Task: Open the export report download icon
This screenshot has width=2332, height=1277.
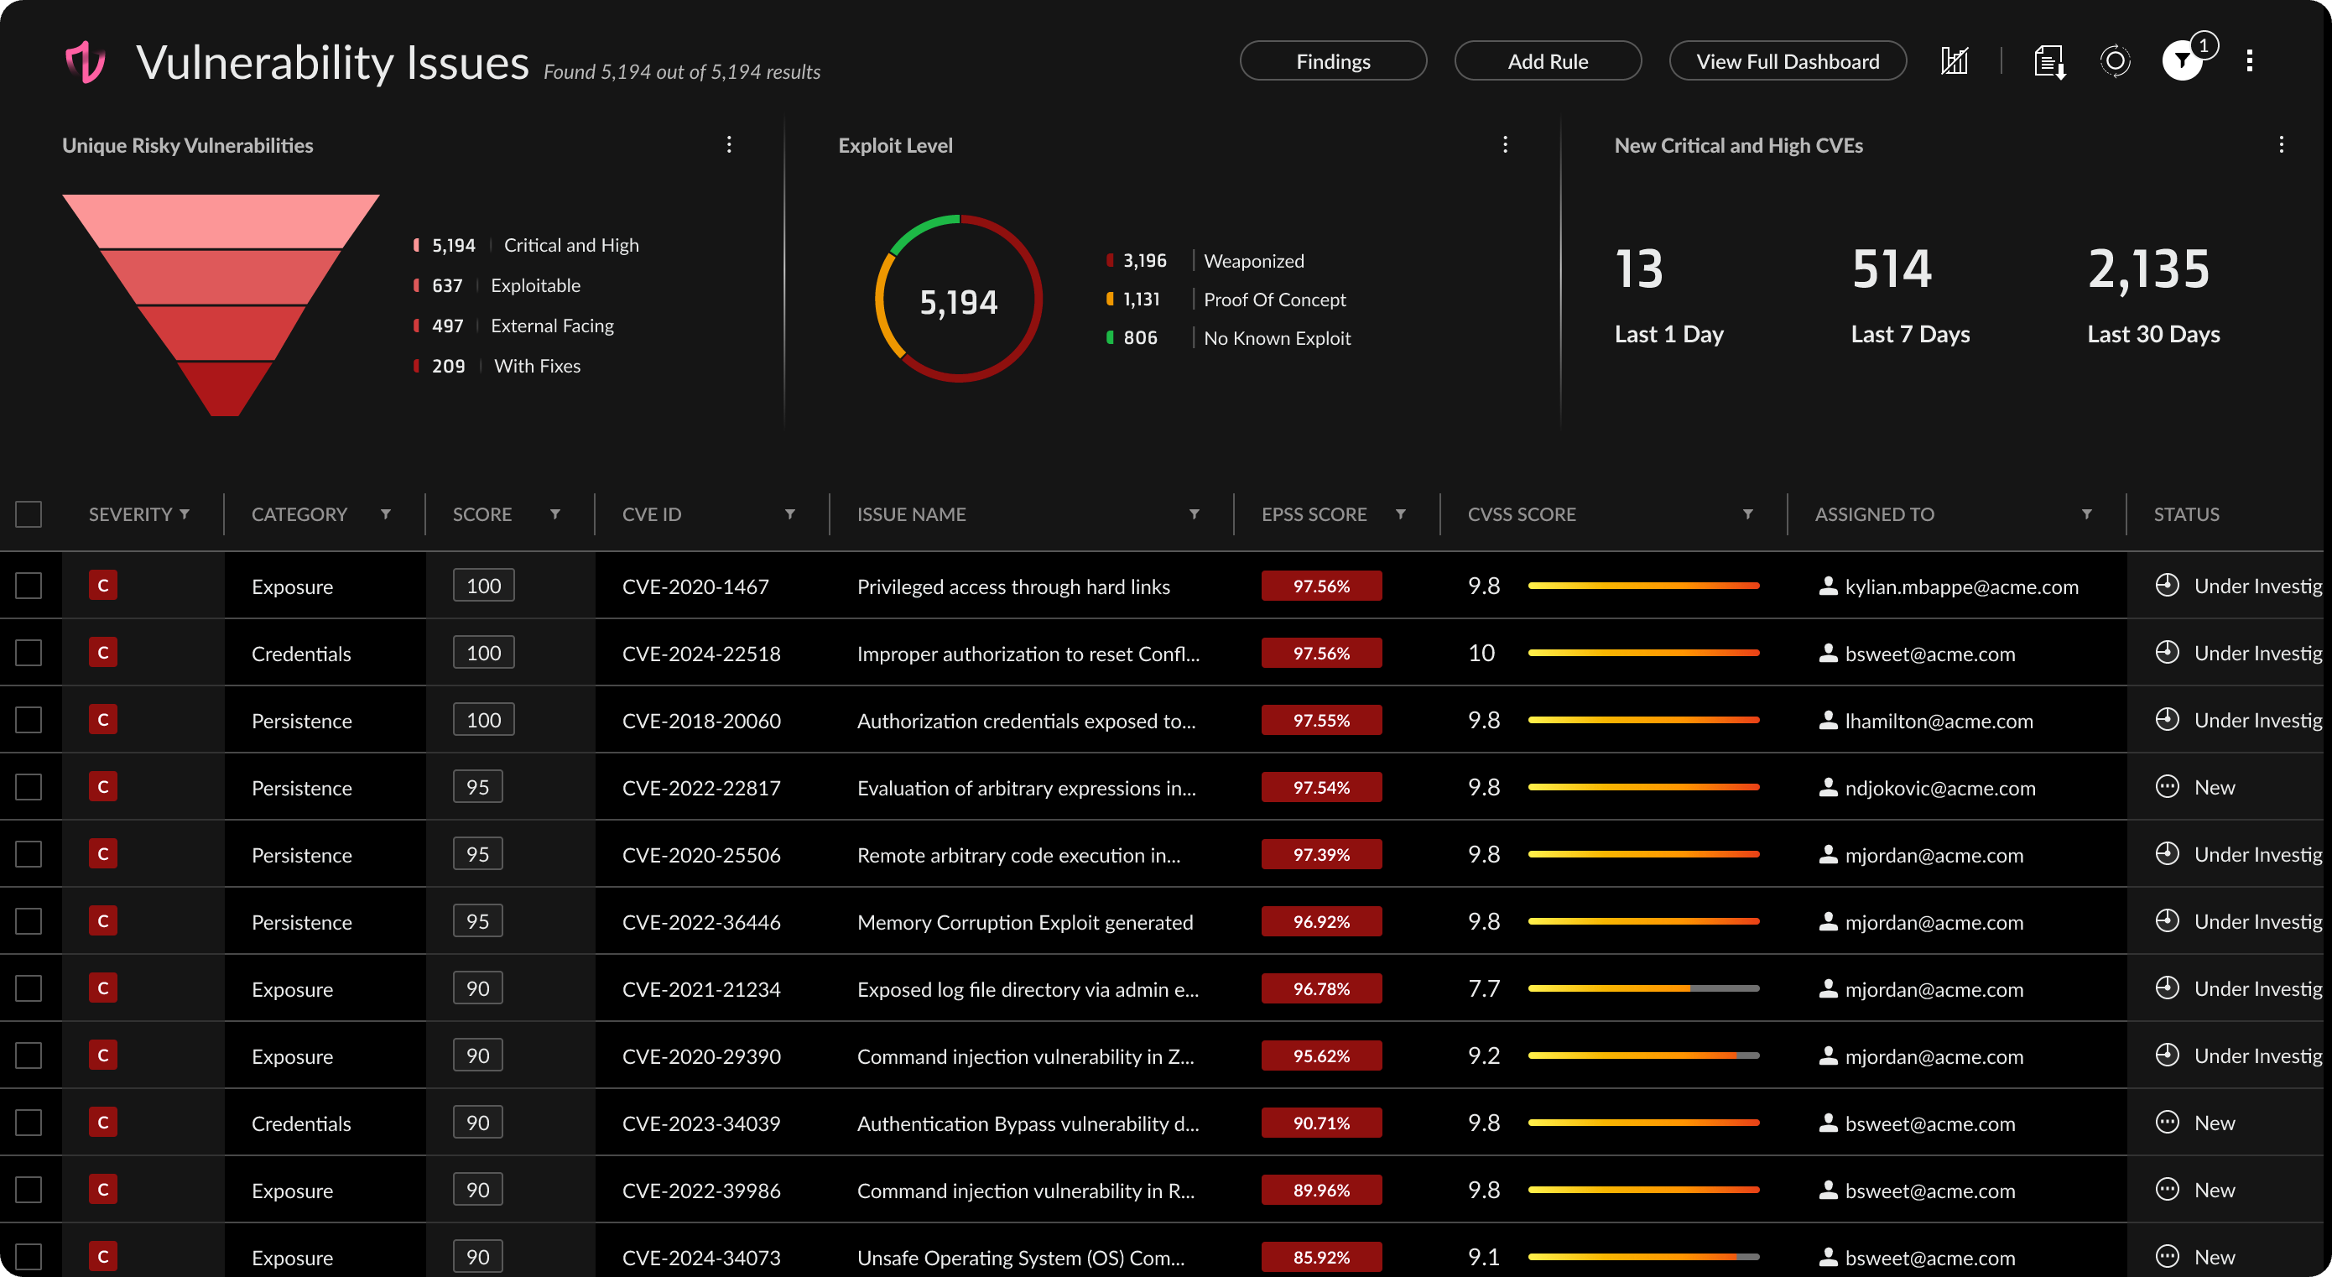Action: pos(2048,60)
